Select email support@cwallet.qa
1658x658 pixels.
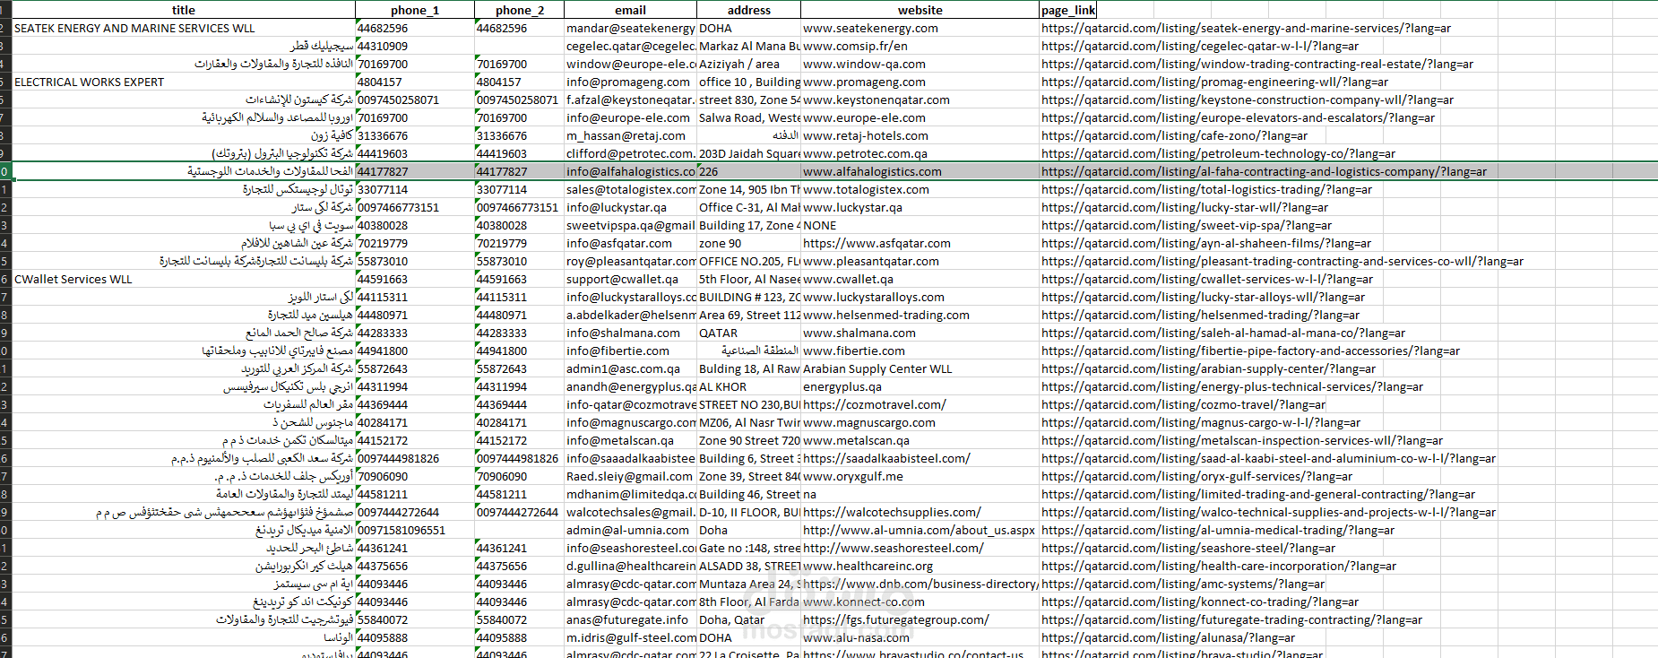(630, 279)
